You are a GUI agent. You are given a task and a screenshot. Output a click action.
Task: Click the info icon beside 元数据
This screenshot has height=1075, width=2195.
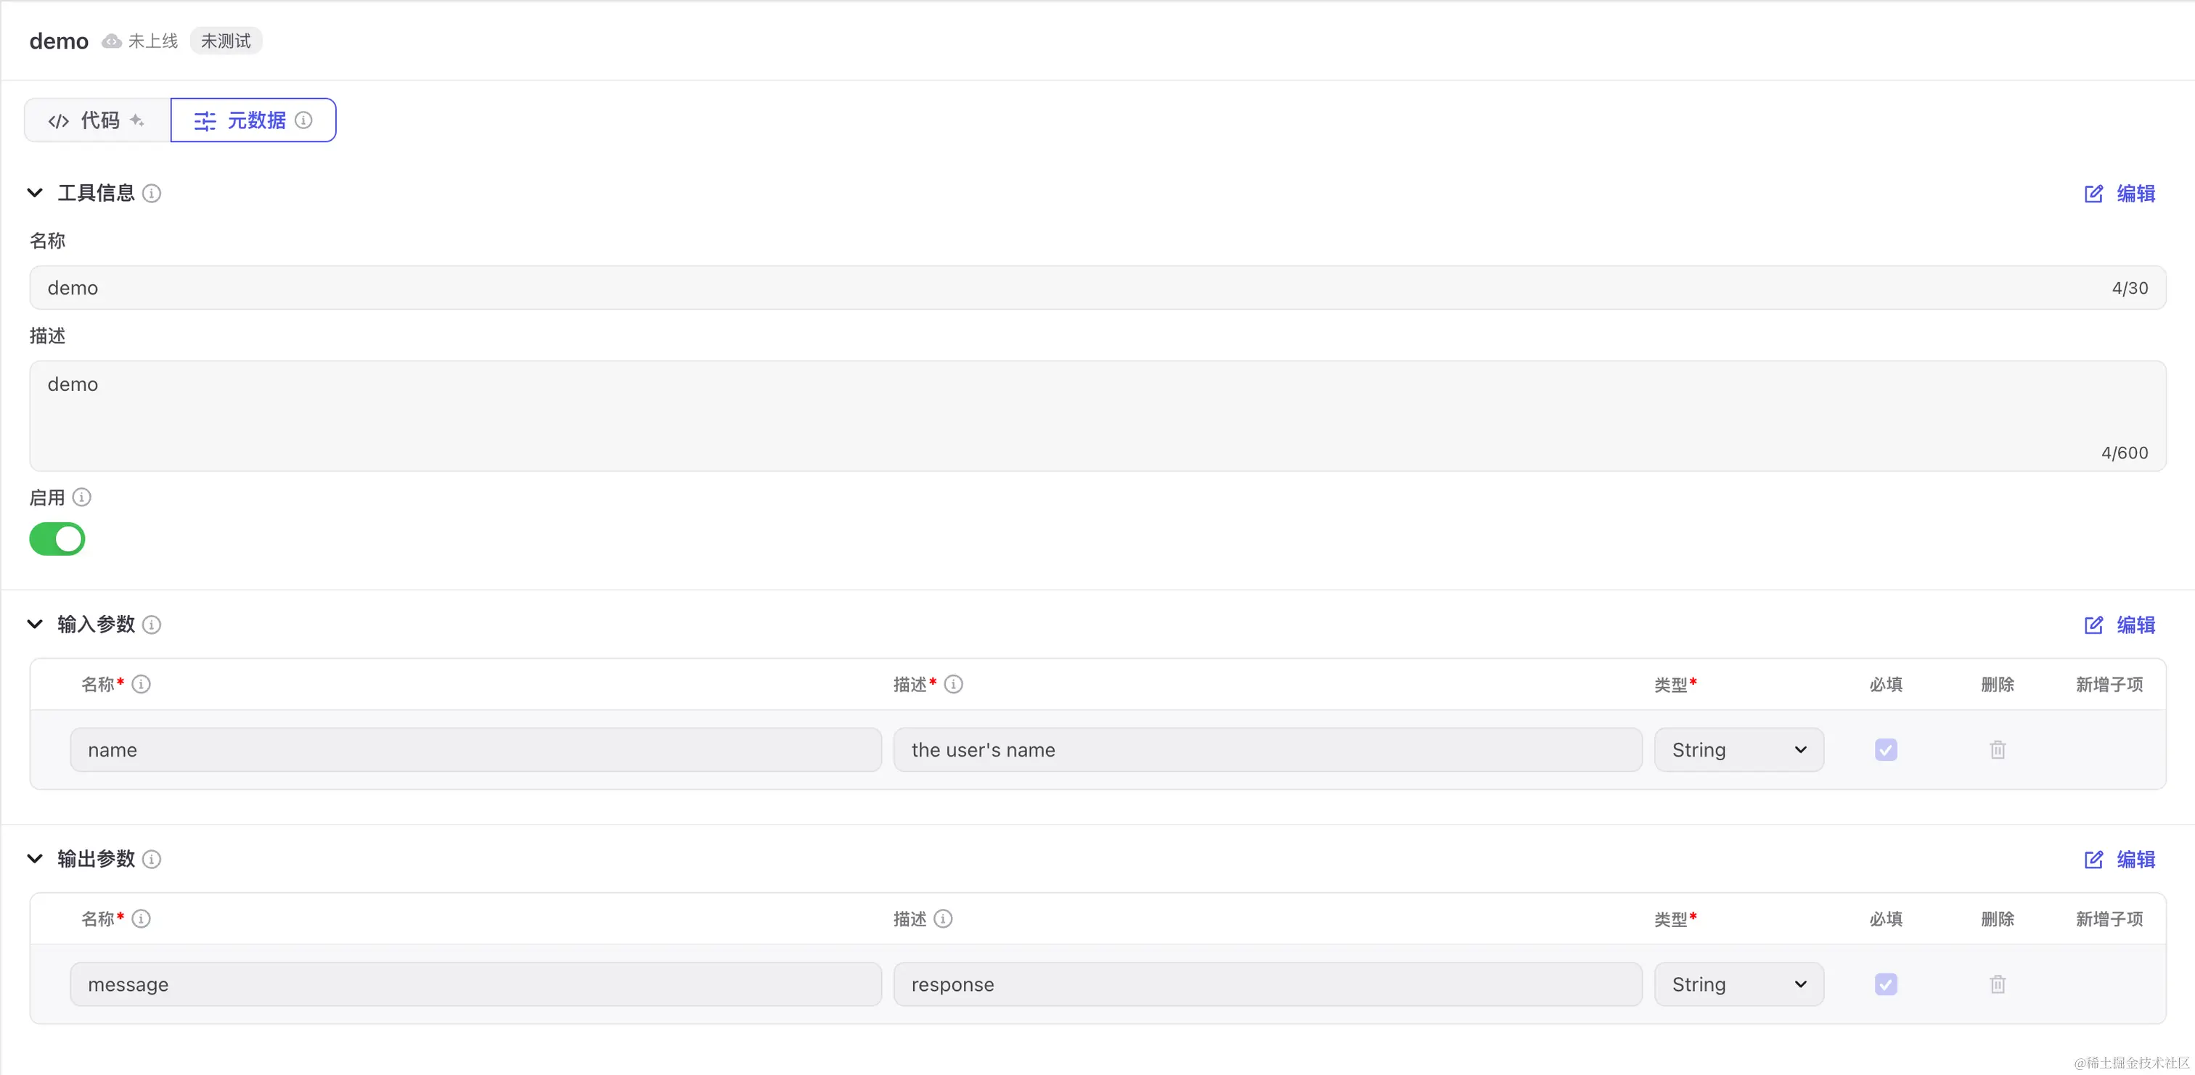click(303, 120)
